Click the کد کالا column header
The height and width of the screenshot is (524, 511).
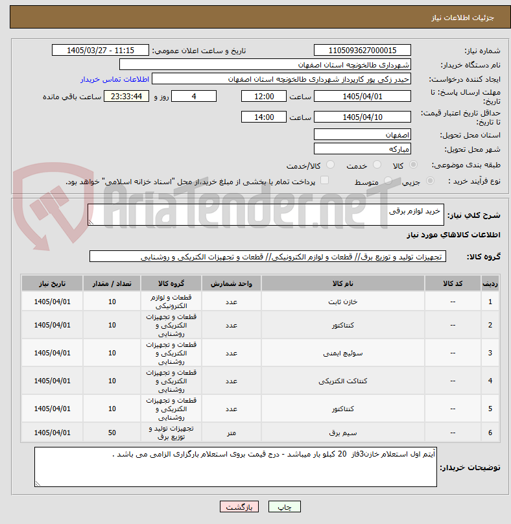pos(453,283)
